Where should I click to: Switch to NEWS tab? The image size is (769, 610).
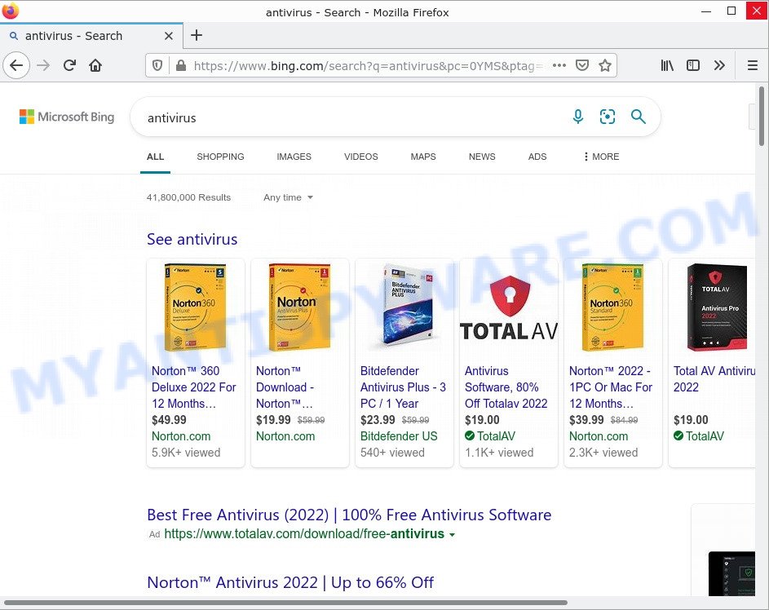(x=482, y=157)
